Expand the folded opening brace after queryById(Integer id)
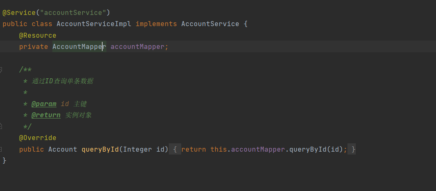436x191 pixels. pyautogui.click(x=175, y=150)
